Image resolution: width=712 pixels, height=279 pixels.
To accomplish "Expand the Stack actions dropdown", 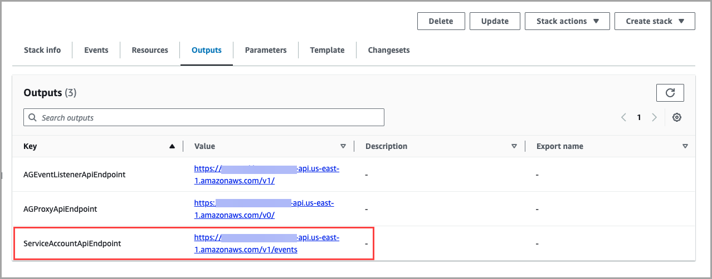I will (567, 21).
